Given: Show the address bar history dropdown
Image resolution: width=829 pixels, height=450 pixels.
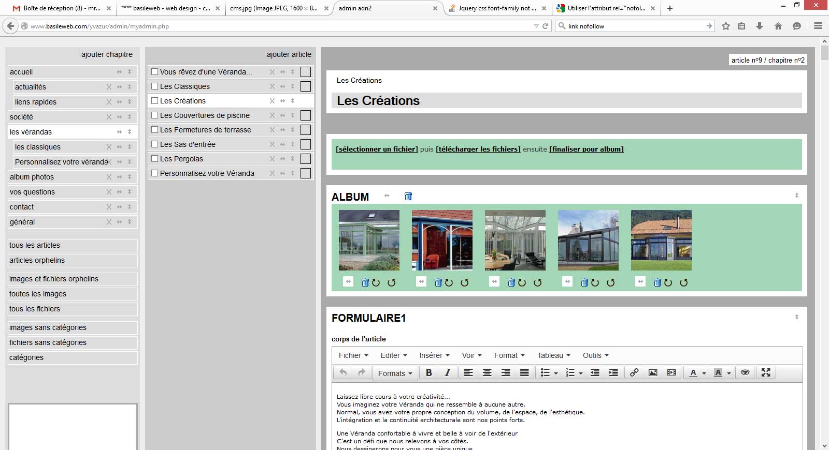Looking at the screenshot, I should click(x=536, y=26).
